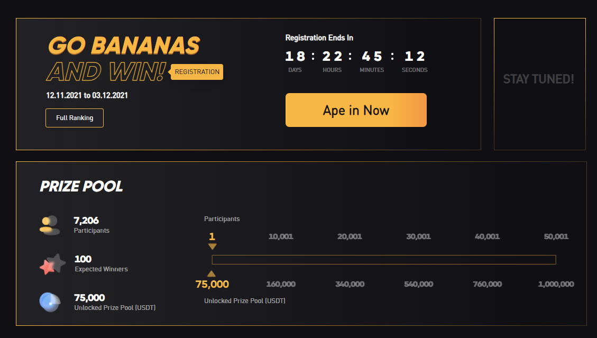Image resolution: width=597 pixels, height=338 pixels.
Task: Click the Unlocked Prize Pool pie icon
Action: point(50,302)
